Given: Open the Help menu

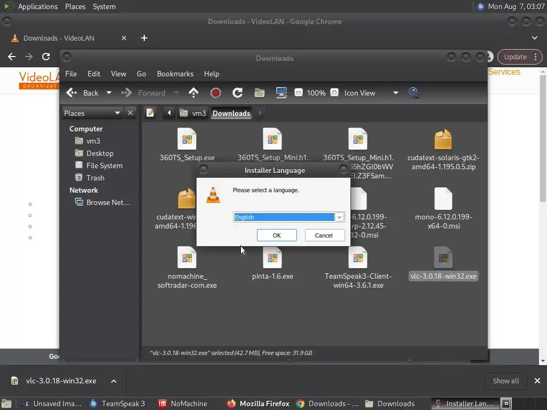Looking at the screenshot, I should click(x=212, y=74).
